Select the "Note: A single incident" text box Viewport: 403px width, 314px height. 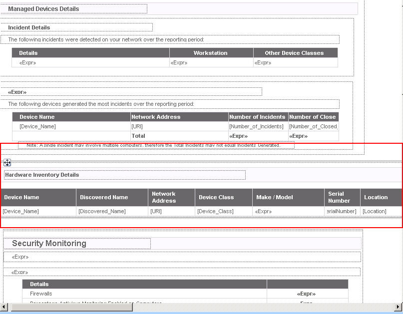click(x=156, y=145)
